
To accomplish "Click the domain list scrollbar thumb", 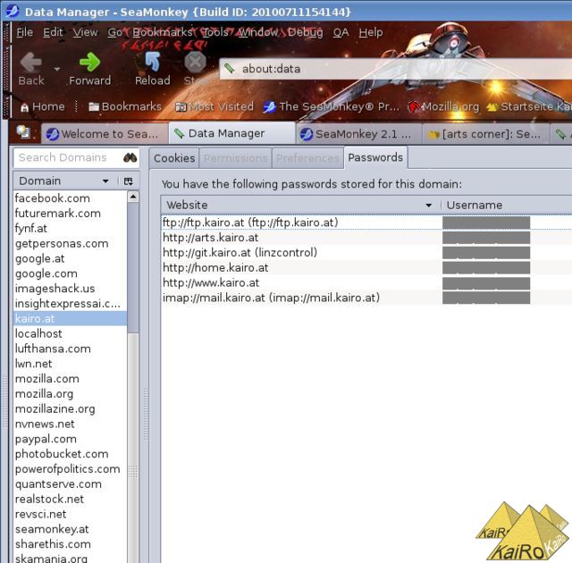I will tap(133, 268).
